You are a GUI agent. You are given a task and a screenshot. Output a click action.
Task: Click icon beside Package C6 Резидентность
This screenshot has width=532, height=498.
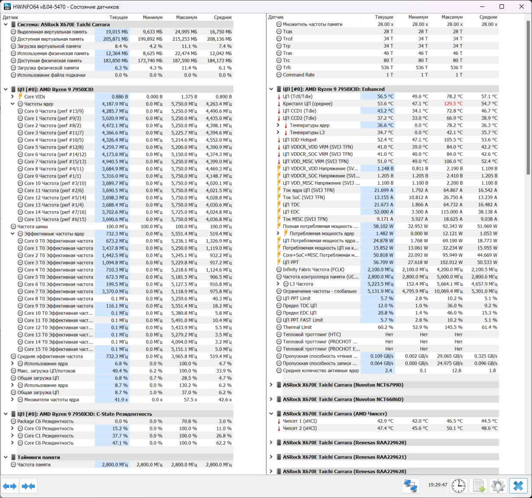pyautogui.click(x=13, y=421)
